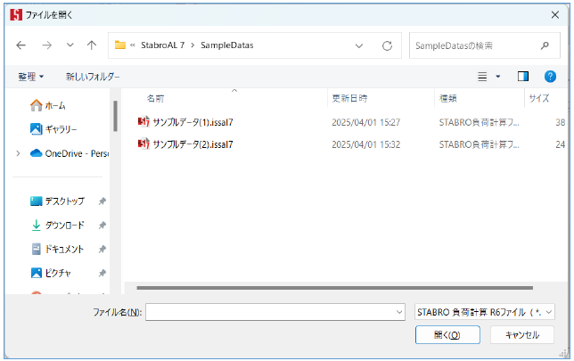Go to the デスクトップ folder
574x361 pixels.
click(64, 201)
